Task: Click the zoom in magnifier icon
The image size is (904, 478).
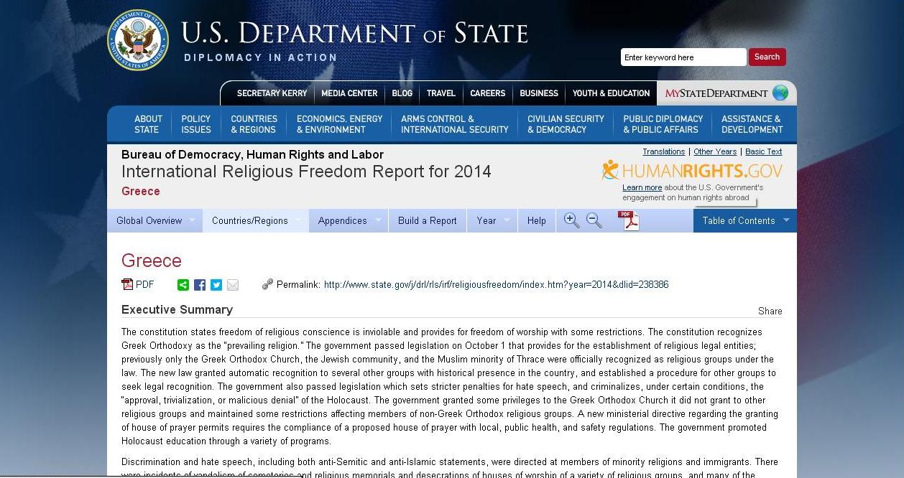Action: click(571, 220)
